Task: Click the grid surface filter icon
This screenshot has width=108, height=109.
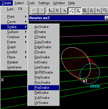Action: pos(85,10)
